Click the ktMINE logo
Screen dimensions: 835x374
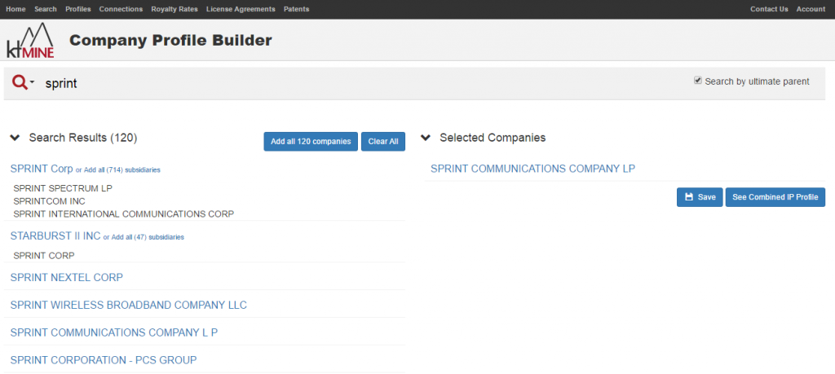(30, 39)
